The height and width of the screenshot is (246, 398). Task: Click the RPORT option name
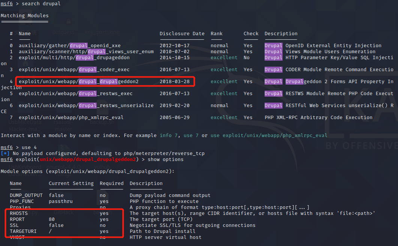pos(17,219)
